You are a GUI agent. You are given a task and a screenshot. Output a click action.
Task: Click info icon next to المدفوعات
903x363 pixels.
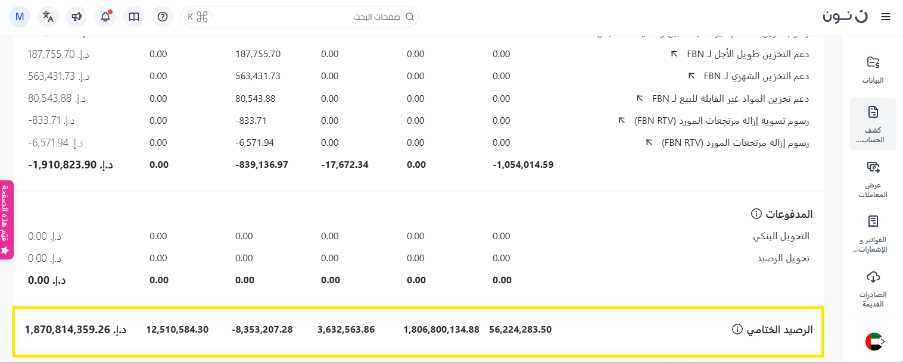[756, 214]
